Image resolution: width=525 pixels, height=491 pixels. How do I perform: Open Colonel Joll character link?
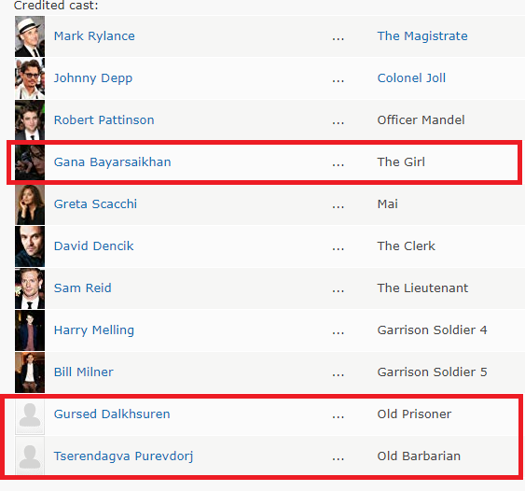pyautogui.click(x=411, y=78)
